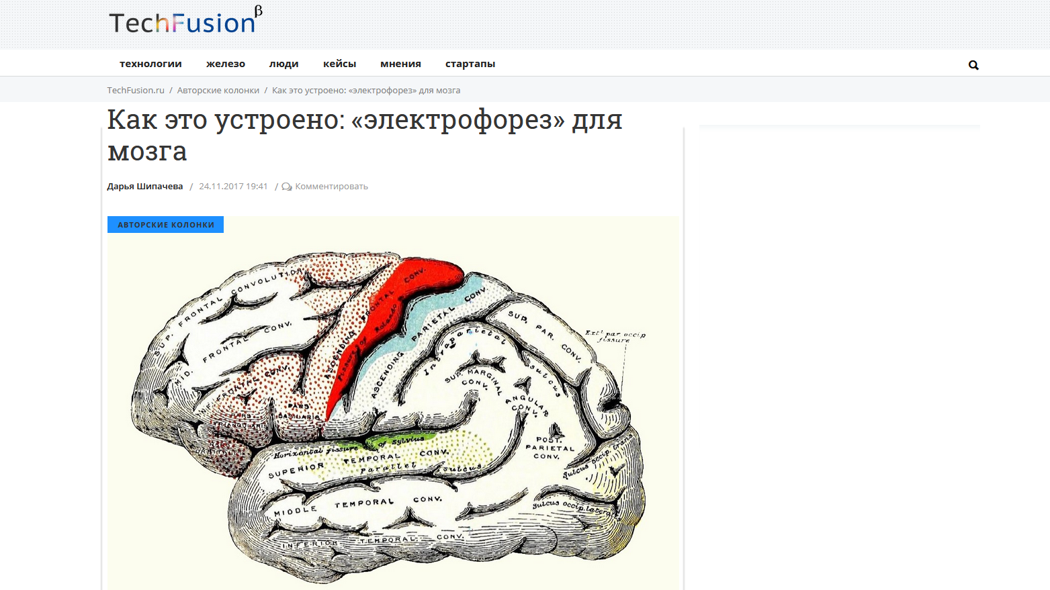Click the Комментировать link

coord(331,187)
